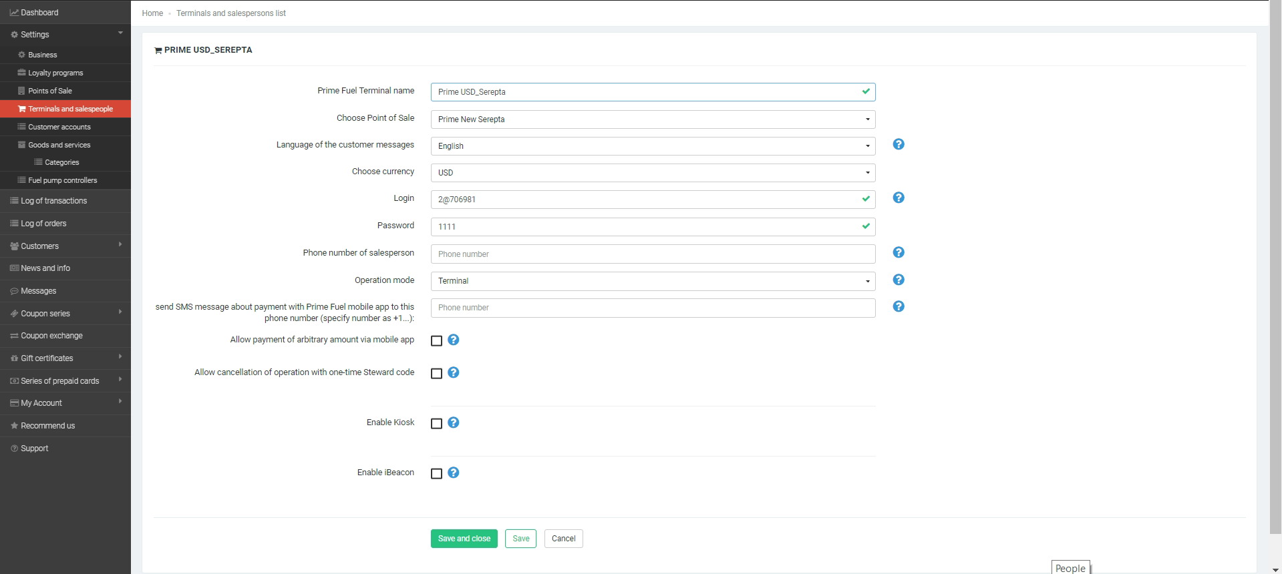
Task: Click the Login input field
Action: tap(653, 200)
